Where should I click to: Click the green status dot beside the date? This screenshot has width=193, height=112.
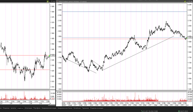click(179, 111)
